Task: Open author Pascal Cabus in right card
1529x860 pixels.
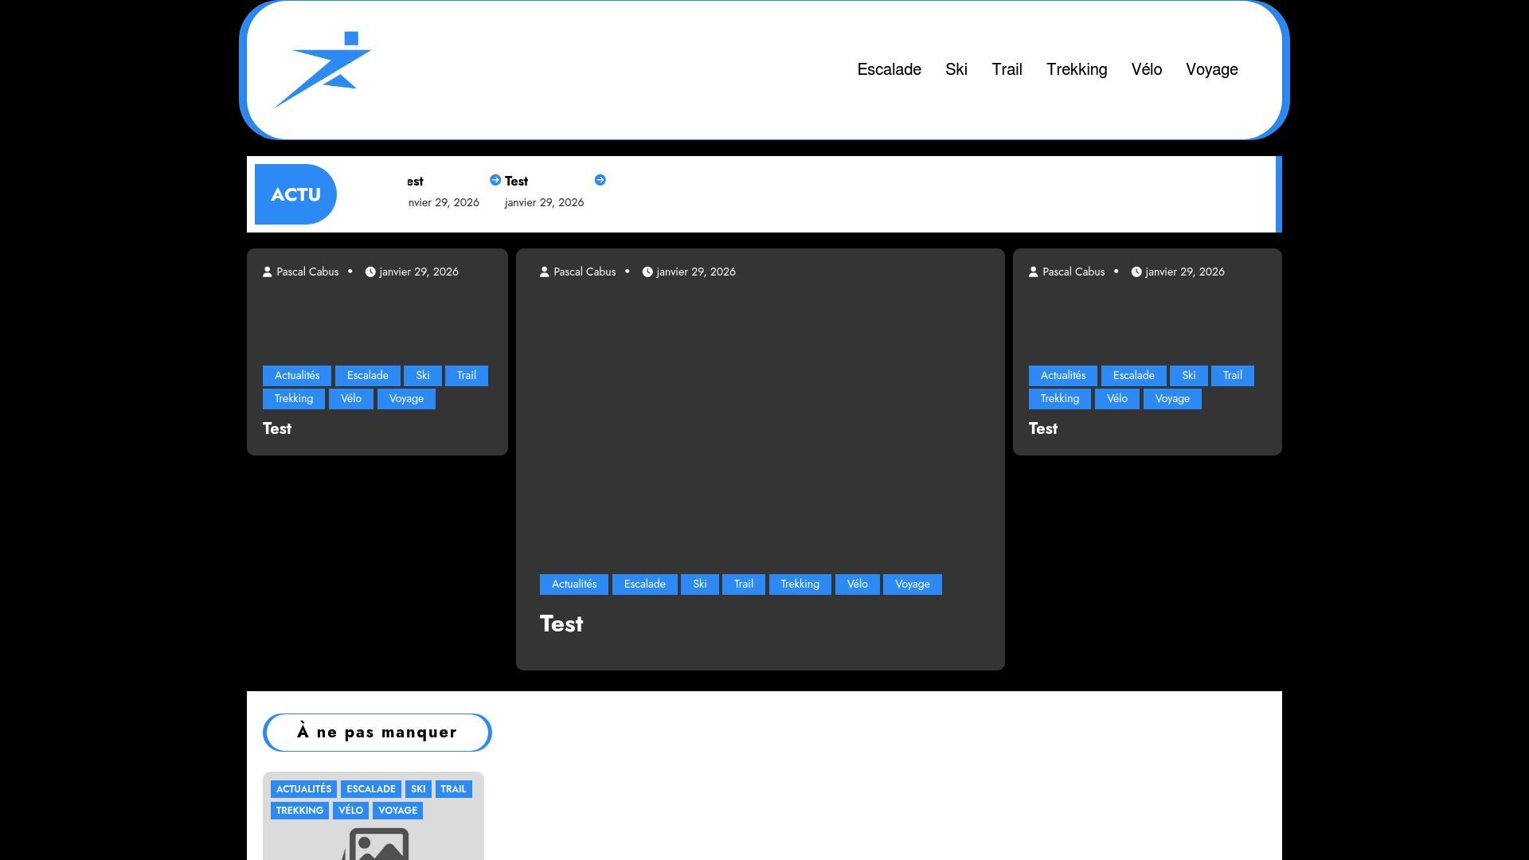Action: point(1073,272)
